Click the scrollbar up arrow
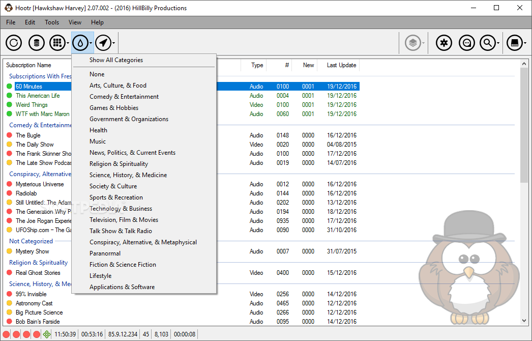 pos(524,64)
